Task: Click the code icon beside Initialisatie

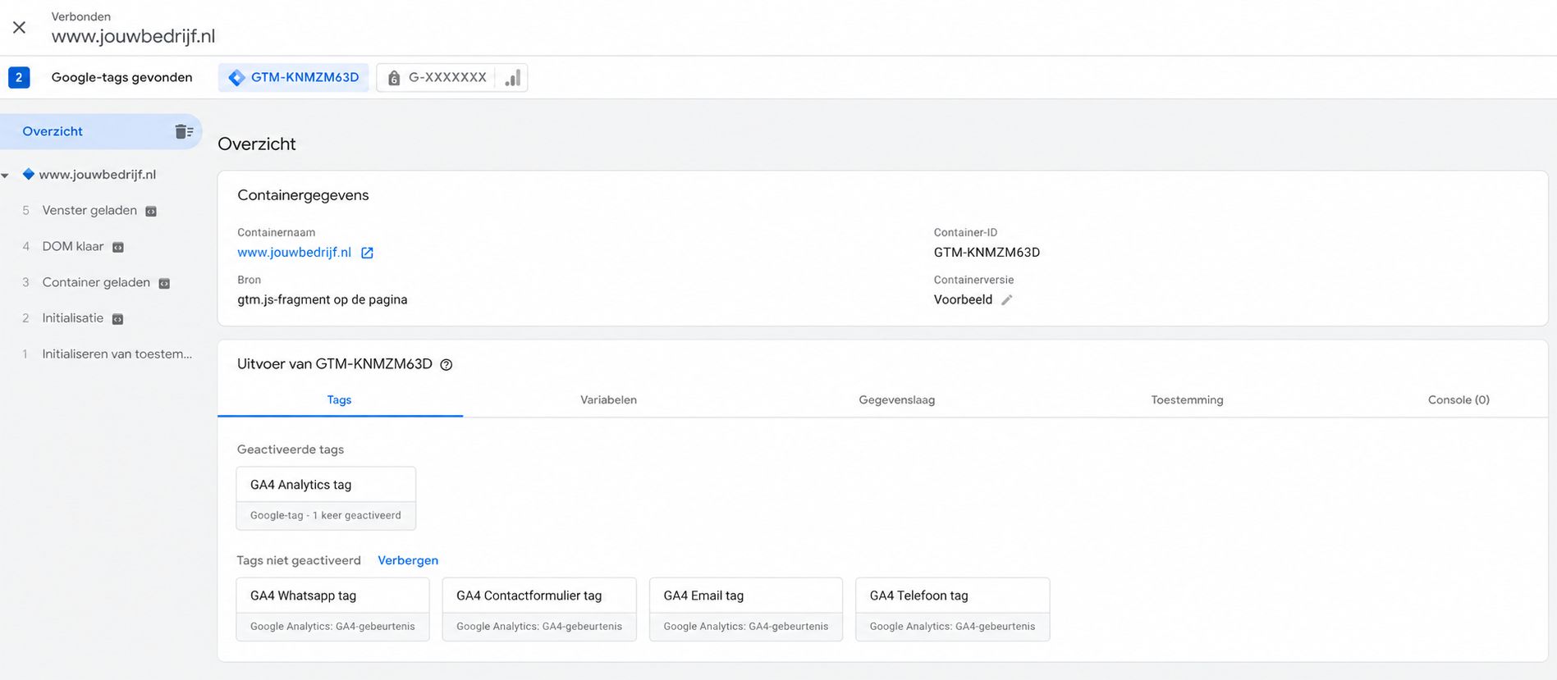Action: (x=118, y=319)
